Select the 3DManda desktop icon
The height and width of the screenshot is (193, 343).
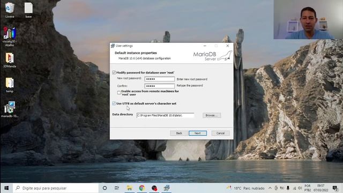click(10, 60)
